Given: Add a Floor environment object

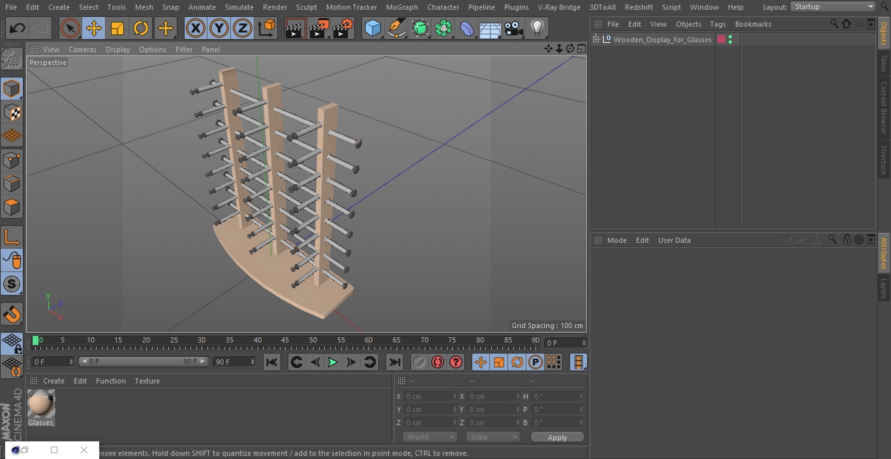Looking at the screenshot, I should click(491, 28).
